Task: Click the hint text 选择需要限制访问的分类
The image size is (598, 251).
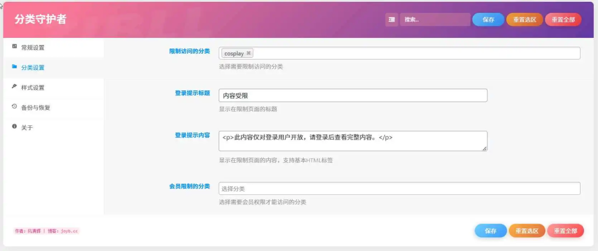Action: click(x=251, y=67)
